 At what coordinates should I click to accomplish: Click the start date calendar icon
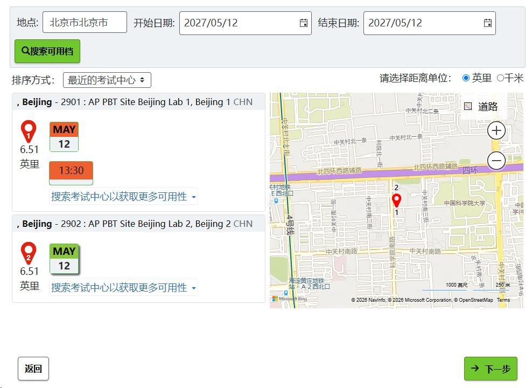point(304,23)
